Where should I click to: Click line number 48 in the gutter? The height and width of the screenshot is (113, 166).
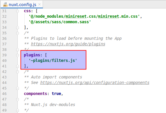point(4,105)
